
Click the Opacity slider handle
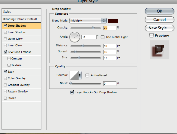[93, 28]
